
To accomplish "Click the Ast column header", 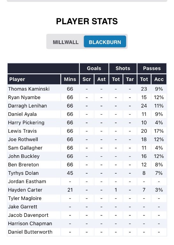I will 102,79.
